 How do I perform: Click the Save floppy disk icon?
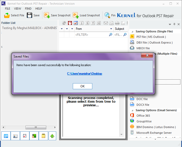pyautogui.click(x=29, y=15)
